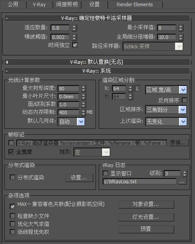Image resolution: width=195 pixels, height=244 pixels.
Task: Click the 最大树形深度 field
Action: pos(69,89)
